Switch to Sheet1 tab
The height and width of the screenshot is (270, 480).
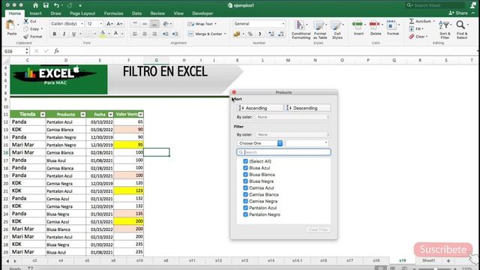click(428, 260)
